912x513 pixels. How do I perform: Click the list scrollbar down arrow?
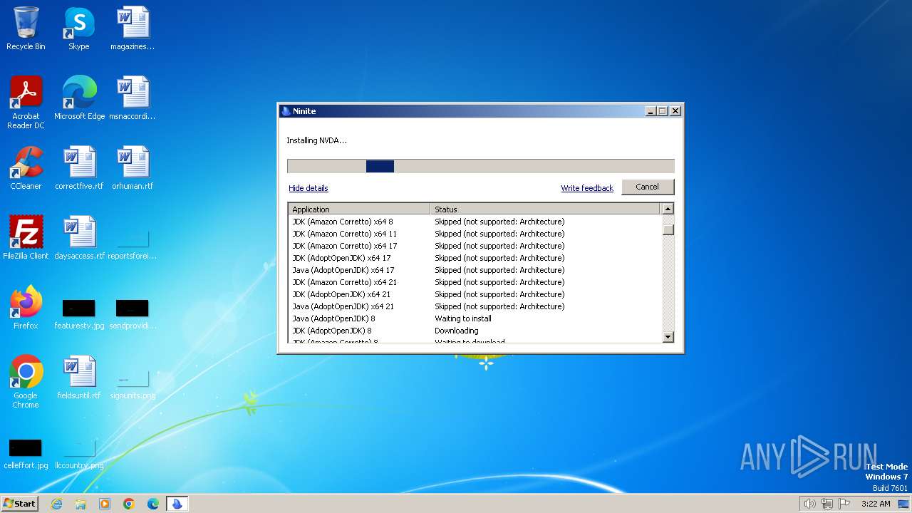click(668, 337)
